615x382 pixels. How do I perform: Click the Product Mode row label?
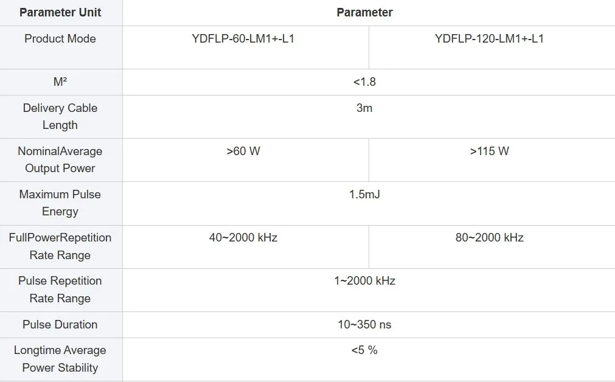click(x=60, y=39)
